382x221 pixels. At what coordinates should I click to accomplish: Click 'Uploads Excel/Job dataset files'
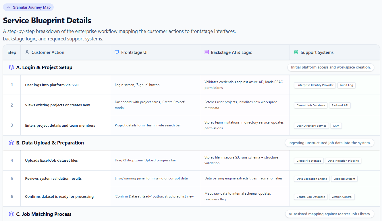(51, 161)
